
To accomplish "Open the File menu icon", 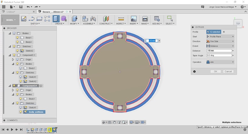I will [x=12, y=7].
